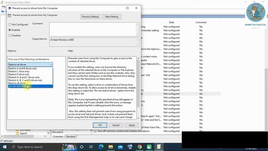Click the search highlights icon in taskbar

click(69, 147)
